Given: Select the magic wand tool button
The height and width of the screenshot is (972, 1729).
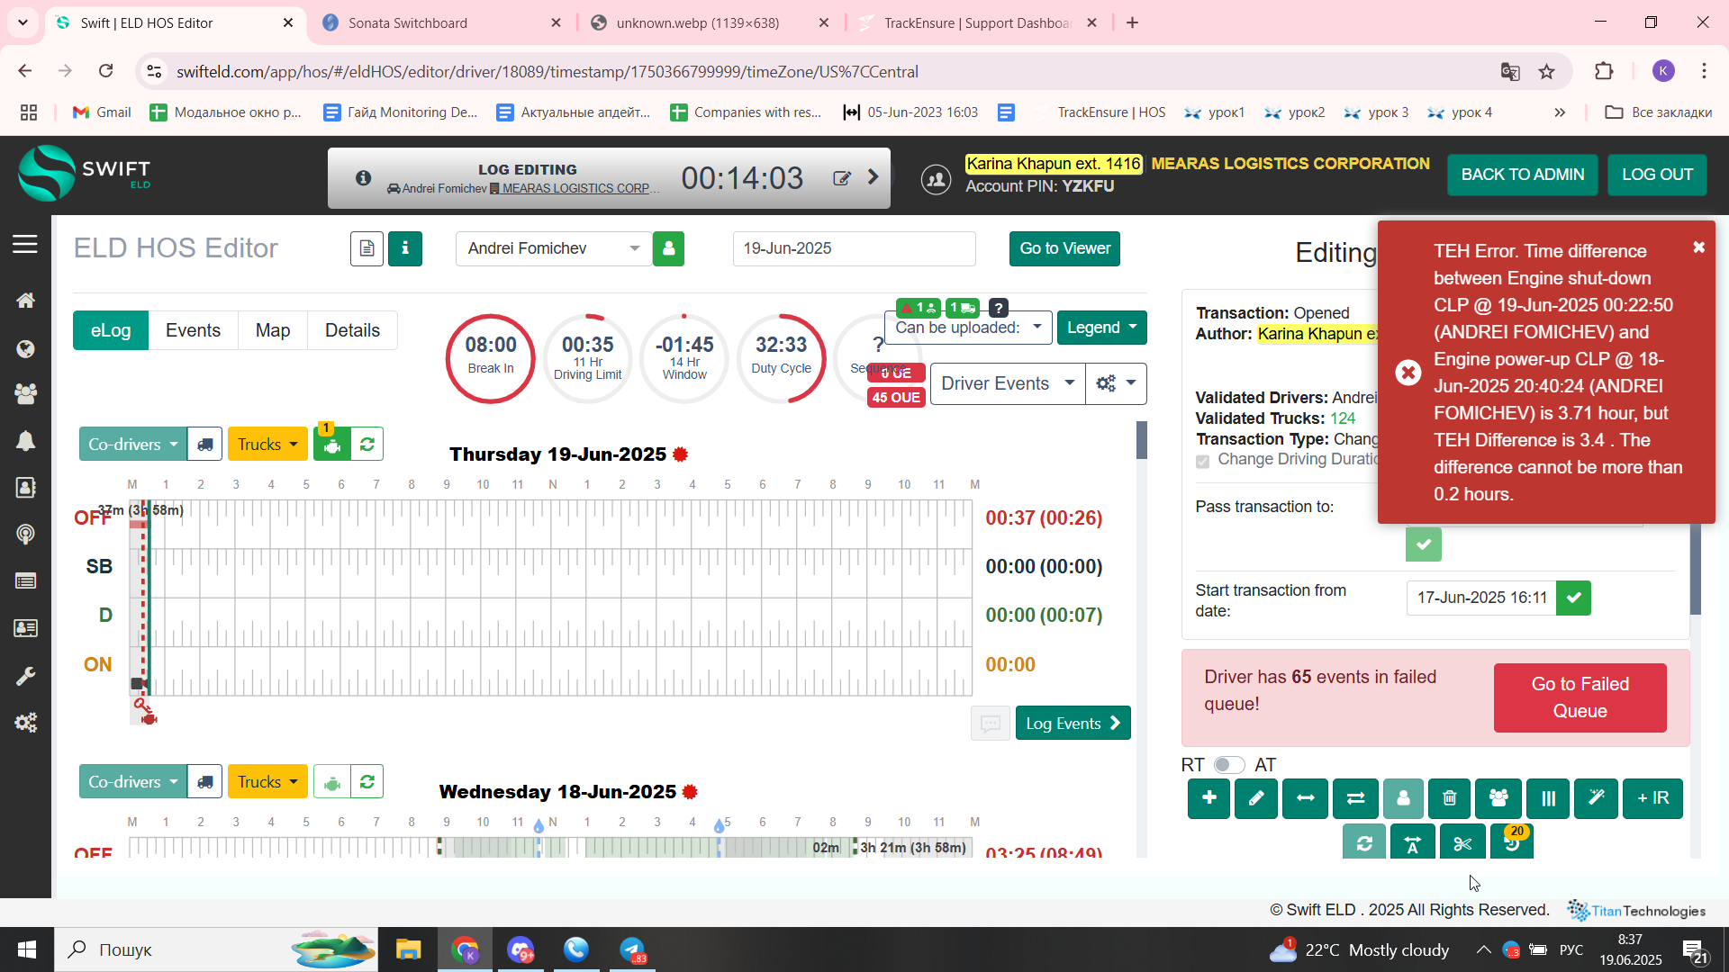Looking at the screenshot, I should [x=1596, y=798].
